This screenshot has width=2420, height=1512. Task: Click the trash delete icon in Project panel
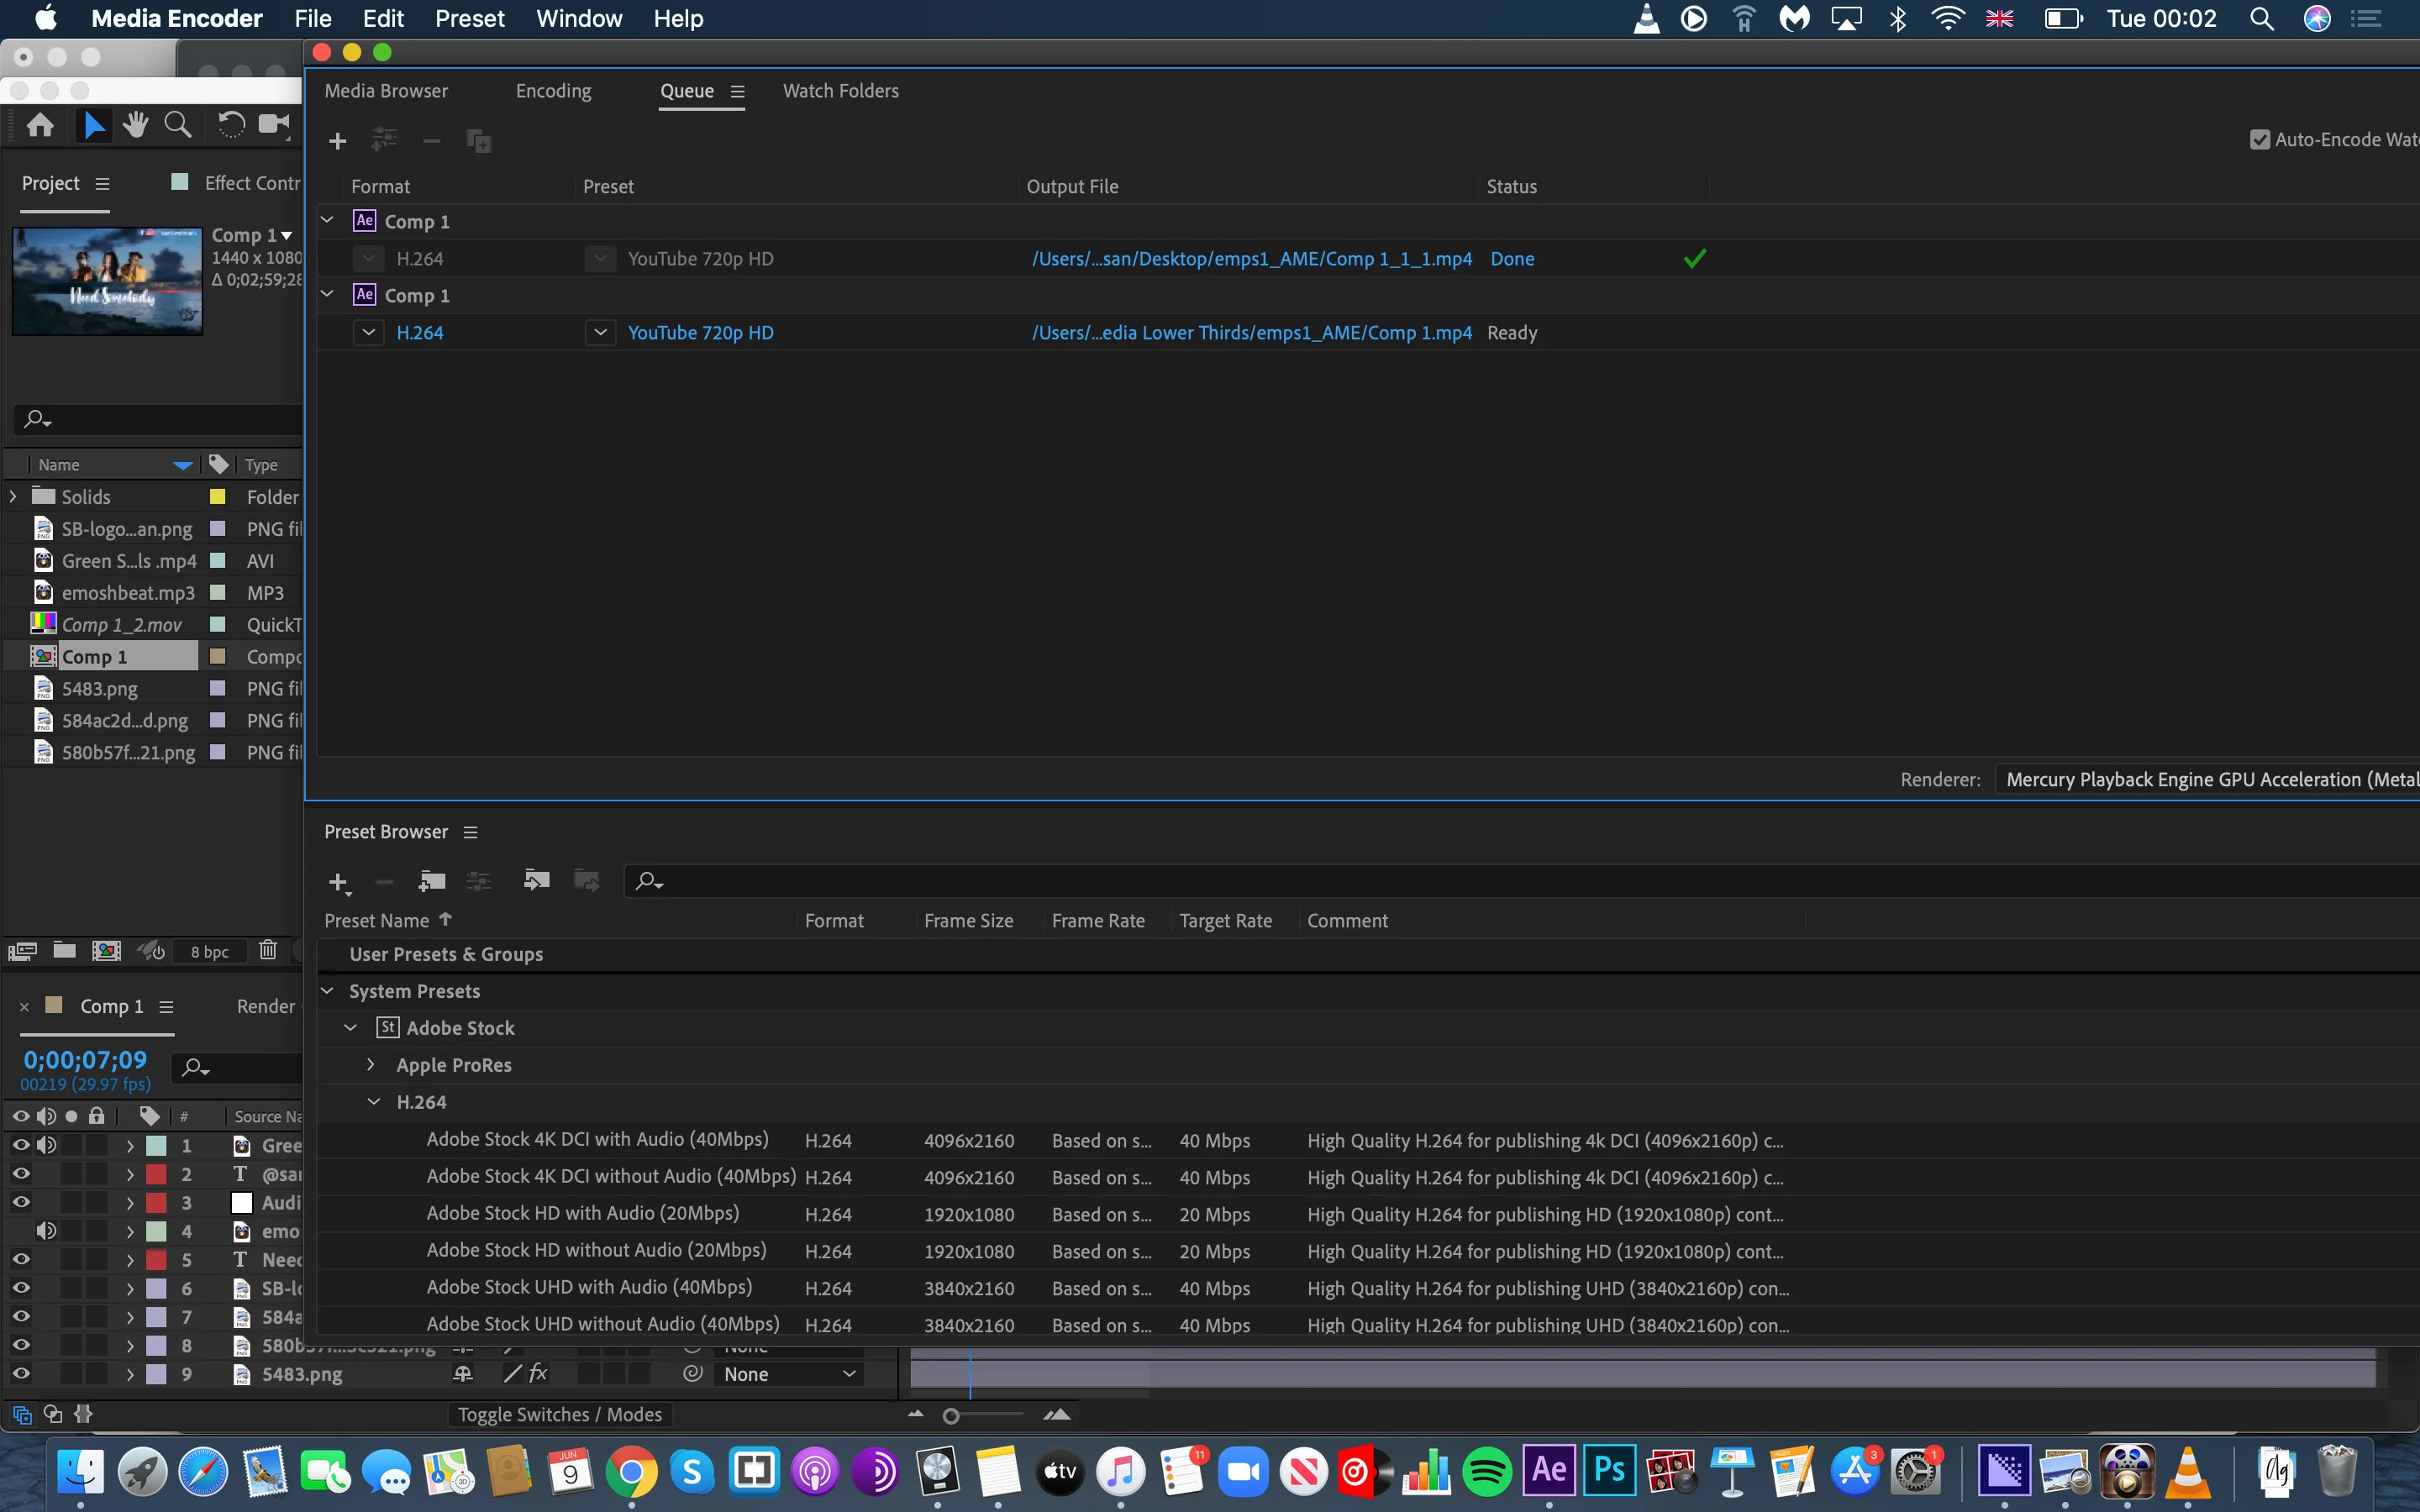pos(267,951)
